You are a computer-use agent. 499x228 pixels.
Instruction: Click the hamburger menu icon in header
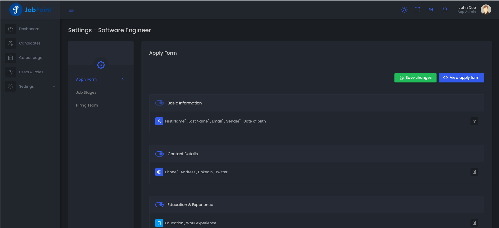tap(71, 10)
